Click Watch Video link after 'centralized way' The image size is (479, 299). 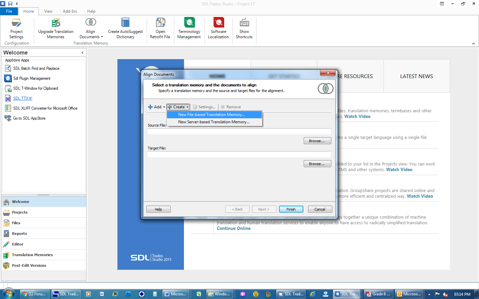pyautogui.click(x=420, y=196)
